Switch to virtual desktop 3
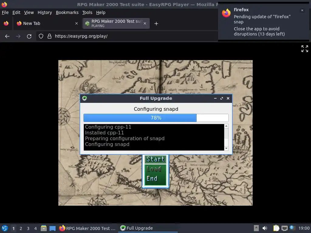The height and width of the screenshot is (233, 311). (x=28, y=228)
